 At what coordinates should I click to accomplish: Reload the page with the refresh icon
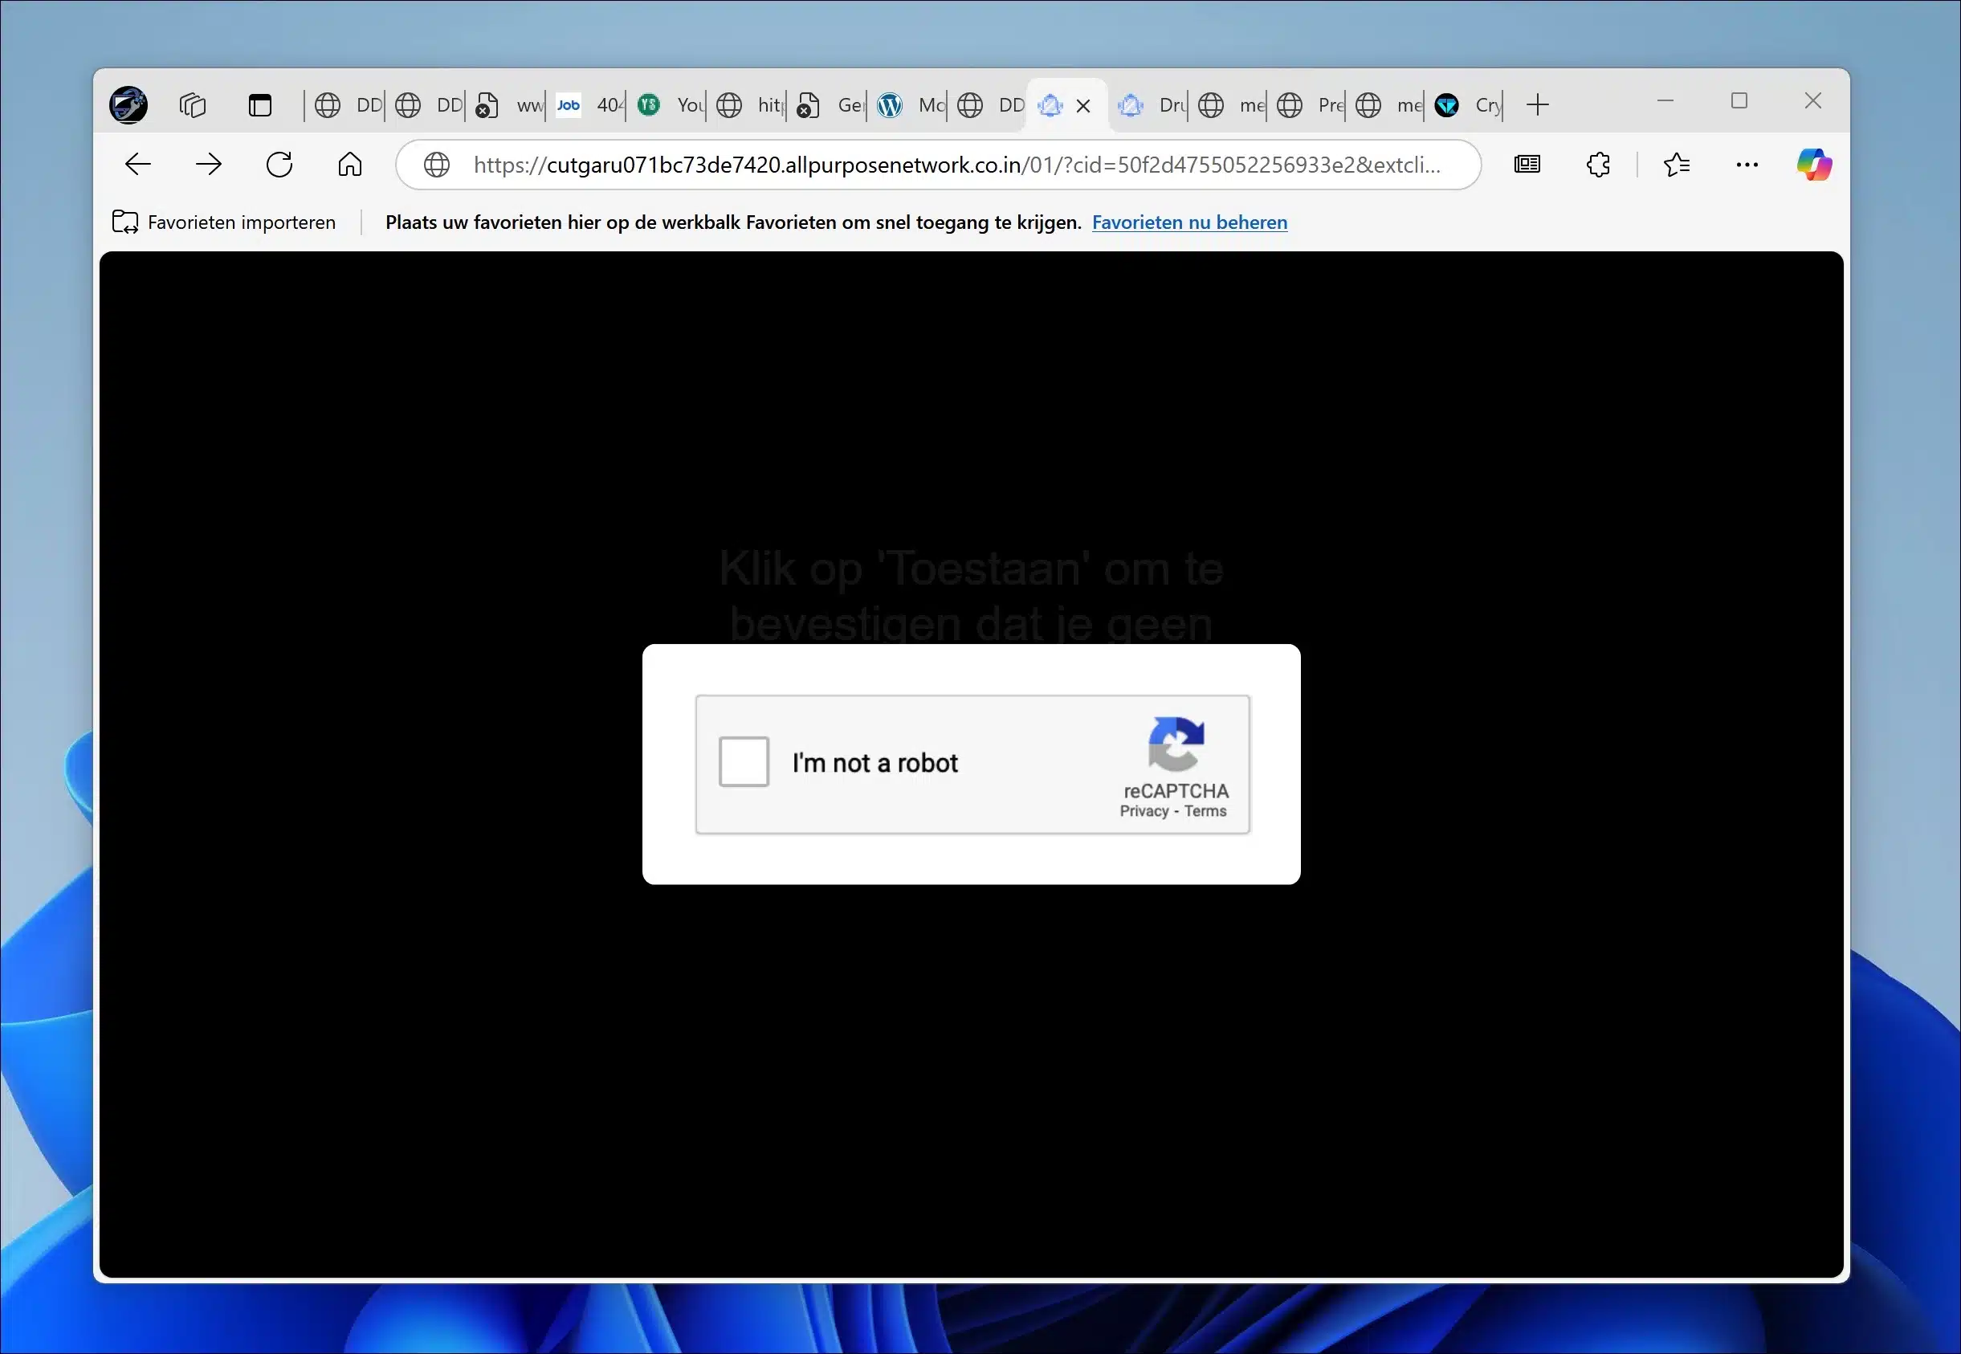[x=279, y=165]
